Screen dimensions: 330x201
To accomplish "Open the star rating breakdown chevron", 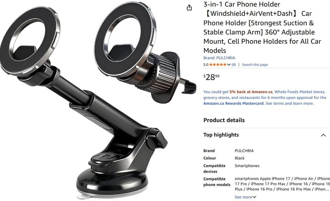I will [229, 65].
